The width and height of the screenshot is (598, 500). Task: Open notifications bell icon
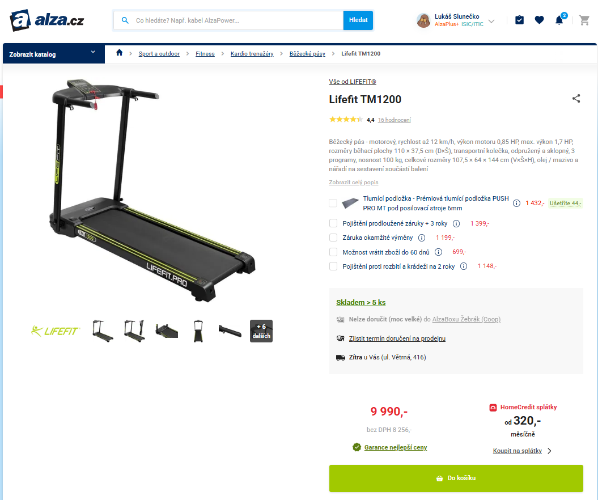(x=559, y=20)
